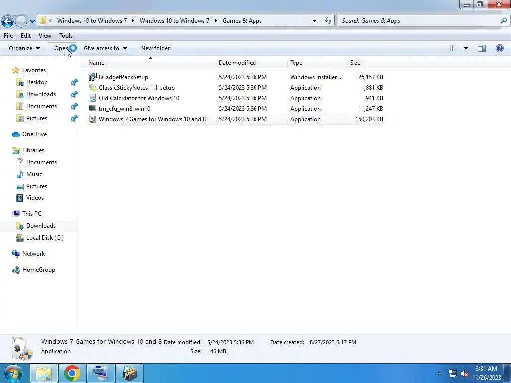The image size is (511, 383).
Task: Click the File Explorer taskbar icon
Action: point(44,373)
